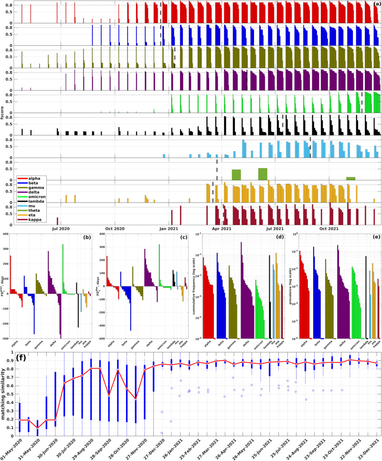Click the '25-Feb-2021' date label
382x461 pixels.
click(191, 449)
